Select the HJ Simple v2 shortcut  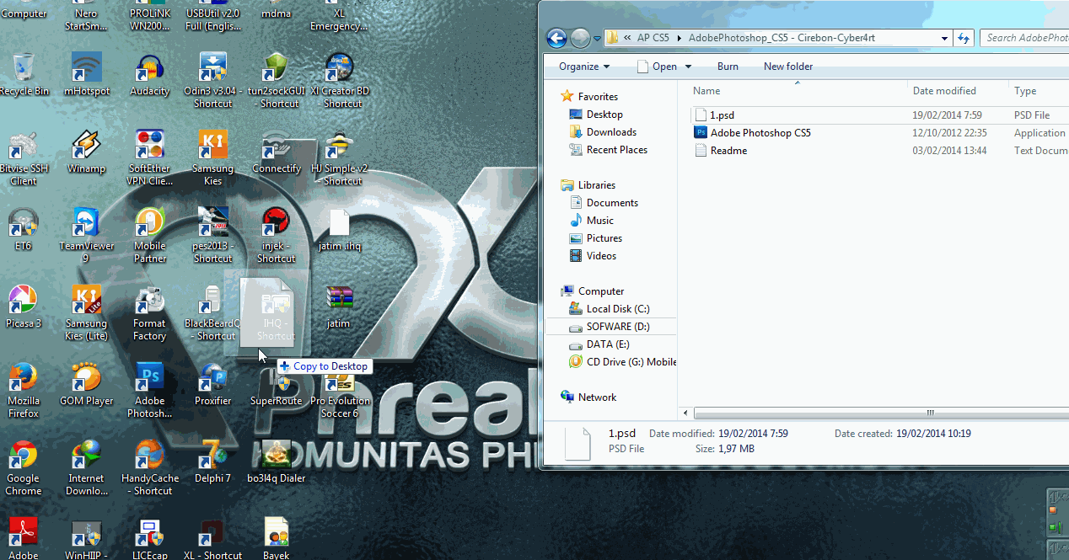pyautogui.click(x=340, y=158)
